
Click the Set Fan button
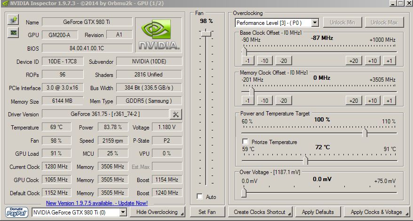[207, 212]
